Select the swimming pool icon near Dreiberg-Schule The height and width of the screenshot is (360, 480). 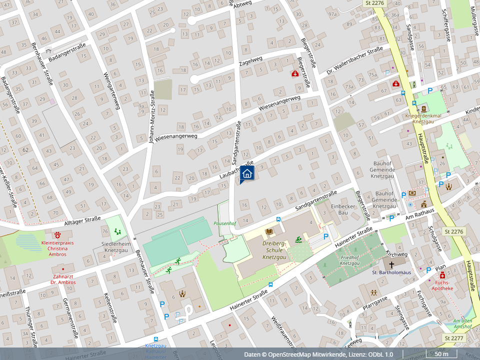(298, 240)
